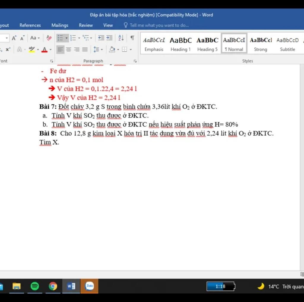Open borders dropdown arrow
The height and width of the screenshot is (302, 304).
(x=131, y=50)
